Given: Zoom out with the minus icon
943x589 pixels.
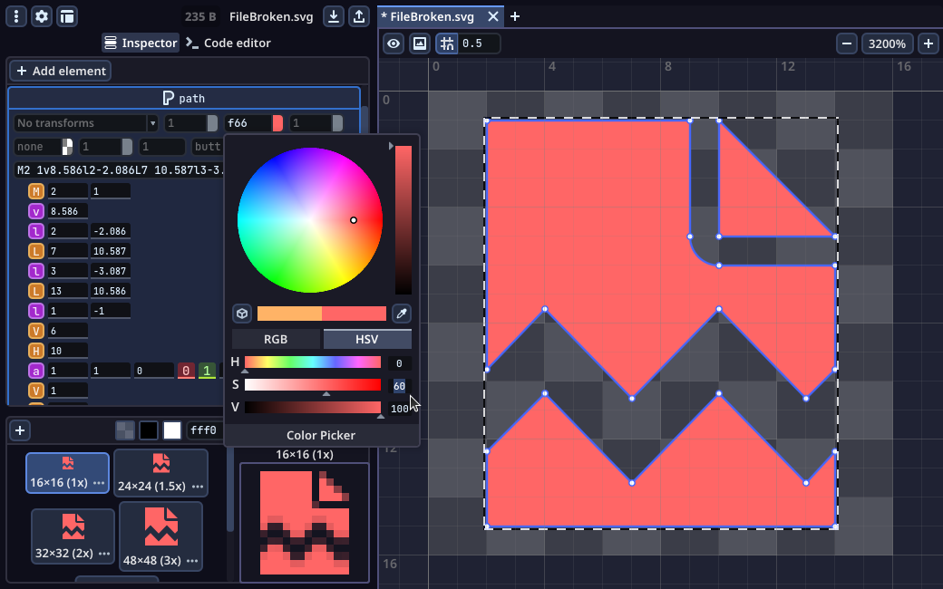Looking at the screenshot, I should [x=847, y=43].
